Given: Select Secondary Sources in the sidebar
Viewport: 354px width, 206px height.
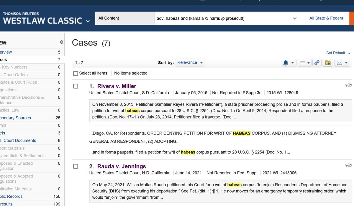Looking at the screenshot, I should tap(15, 118).
